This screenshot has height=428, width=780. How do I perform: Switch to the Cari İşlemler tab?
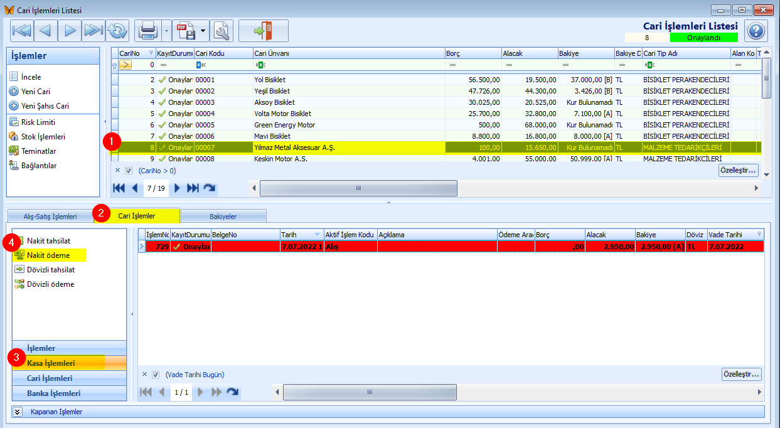click(137, 216)
